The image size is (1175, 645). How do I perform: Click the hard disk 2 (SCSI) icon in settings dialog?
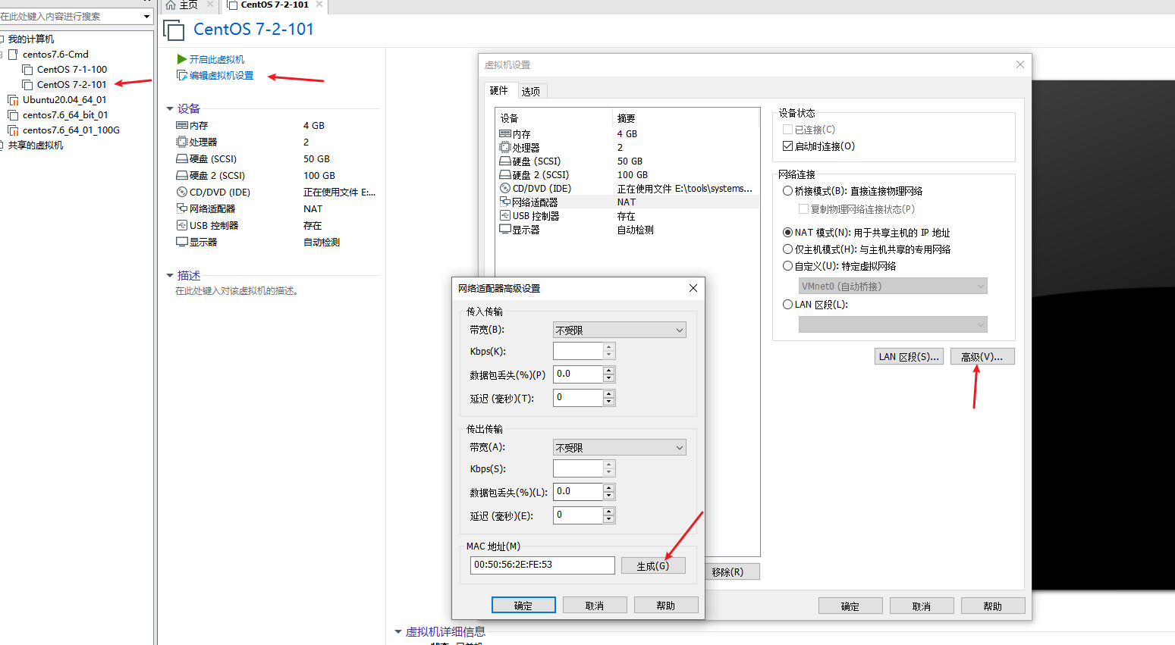point(505,174)
